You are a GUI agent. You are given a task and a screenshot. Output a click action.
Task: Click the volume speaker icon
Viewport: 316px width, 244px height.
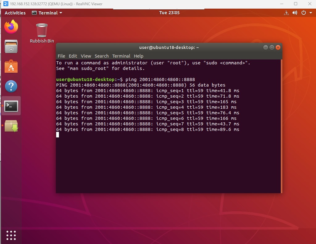pos(295,13)
